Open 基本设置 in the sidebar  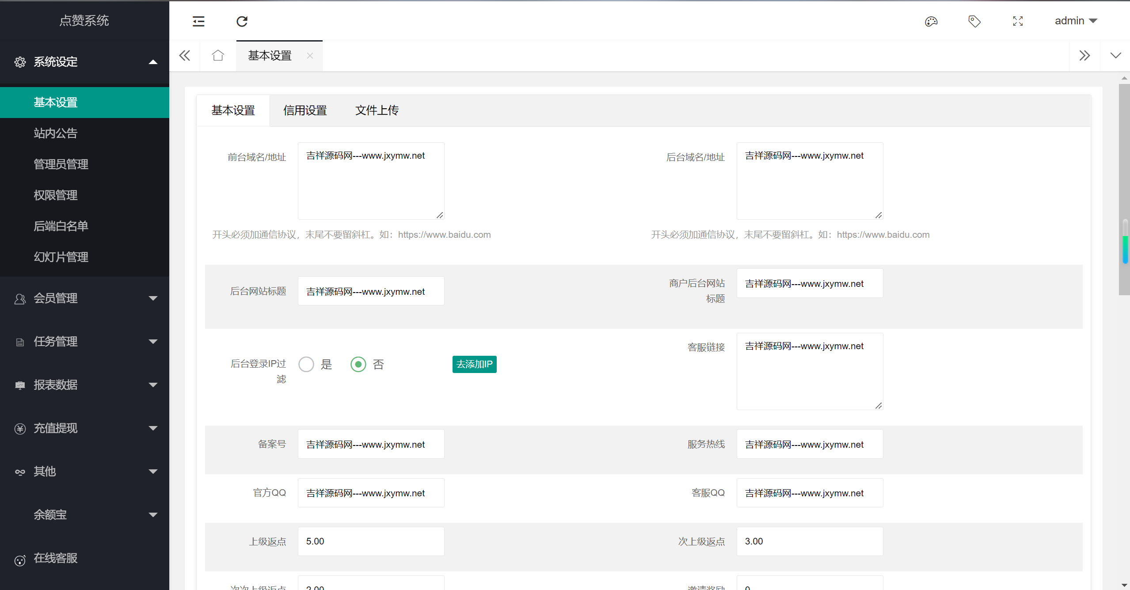pos(84,103)
